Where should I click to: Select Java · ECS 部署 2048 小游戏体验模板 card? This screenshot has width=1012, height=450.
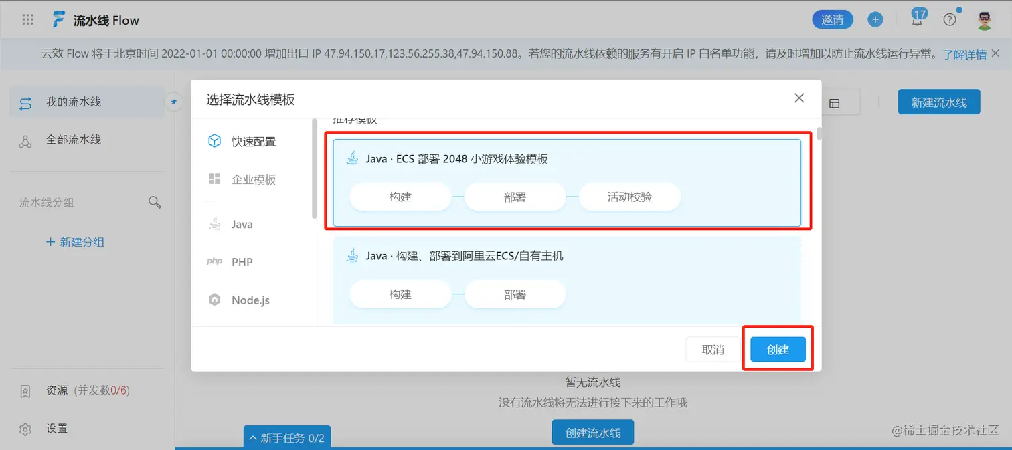pyautogui.click(x=567, y=183)
